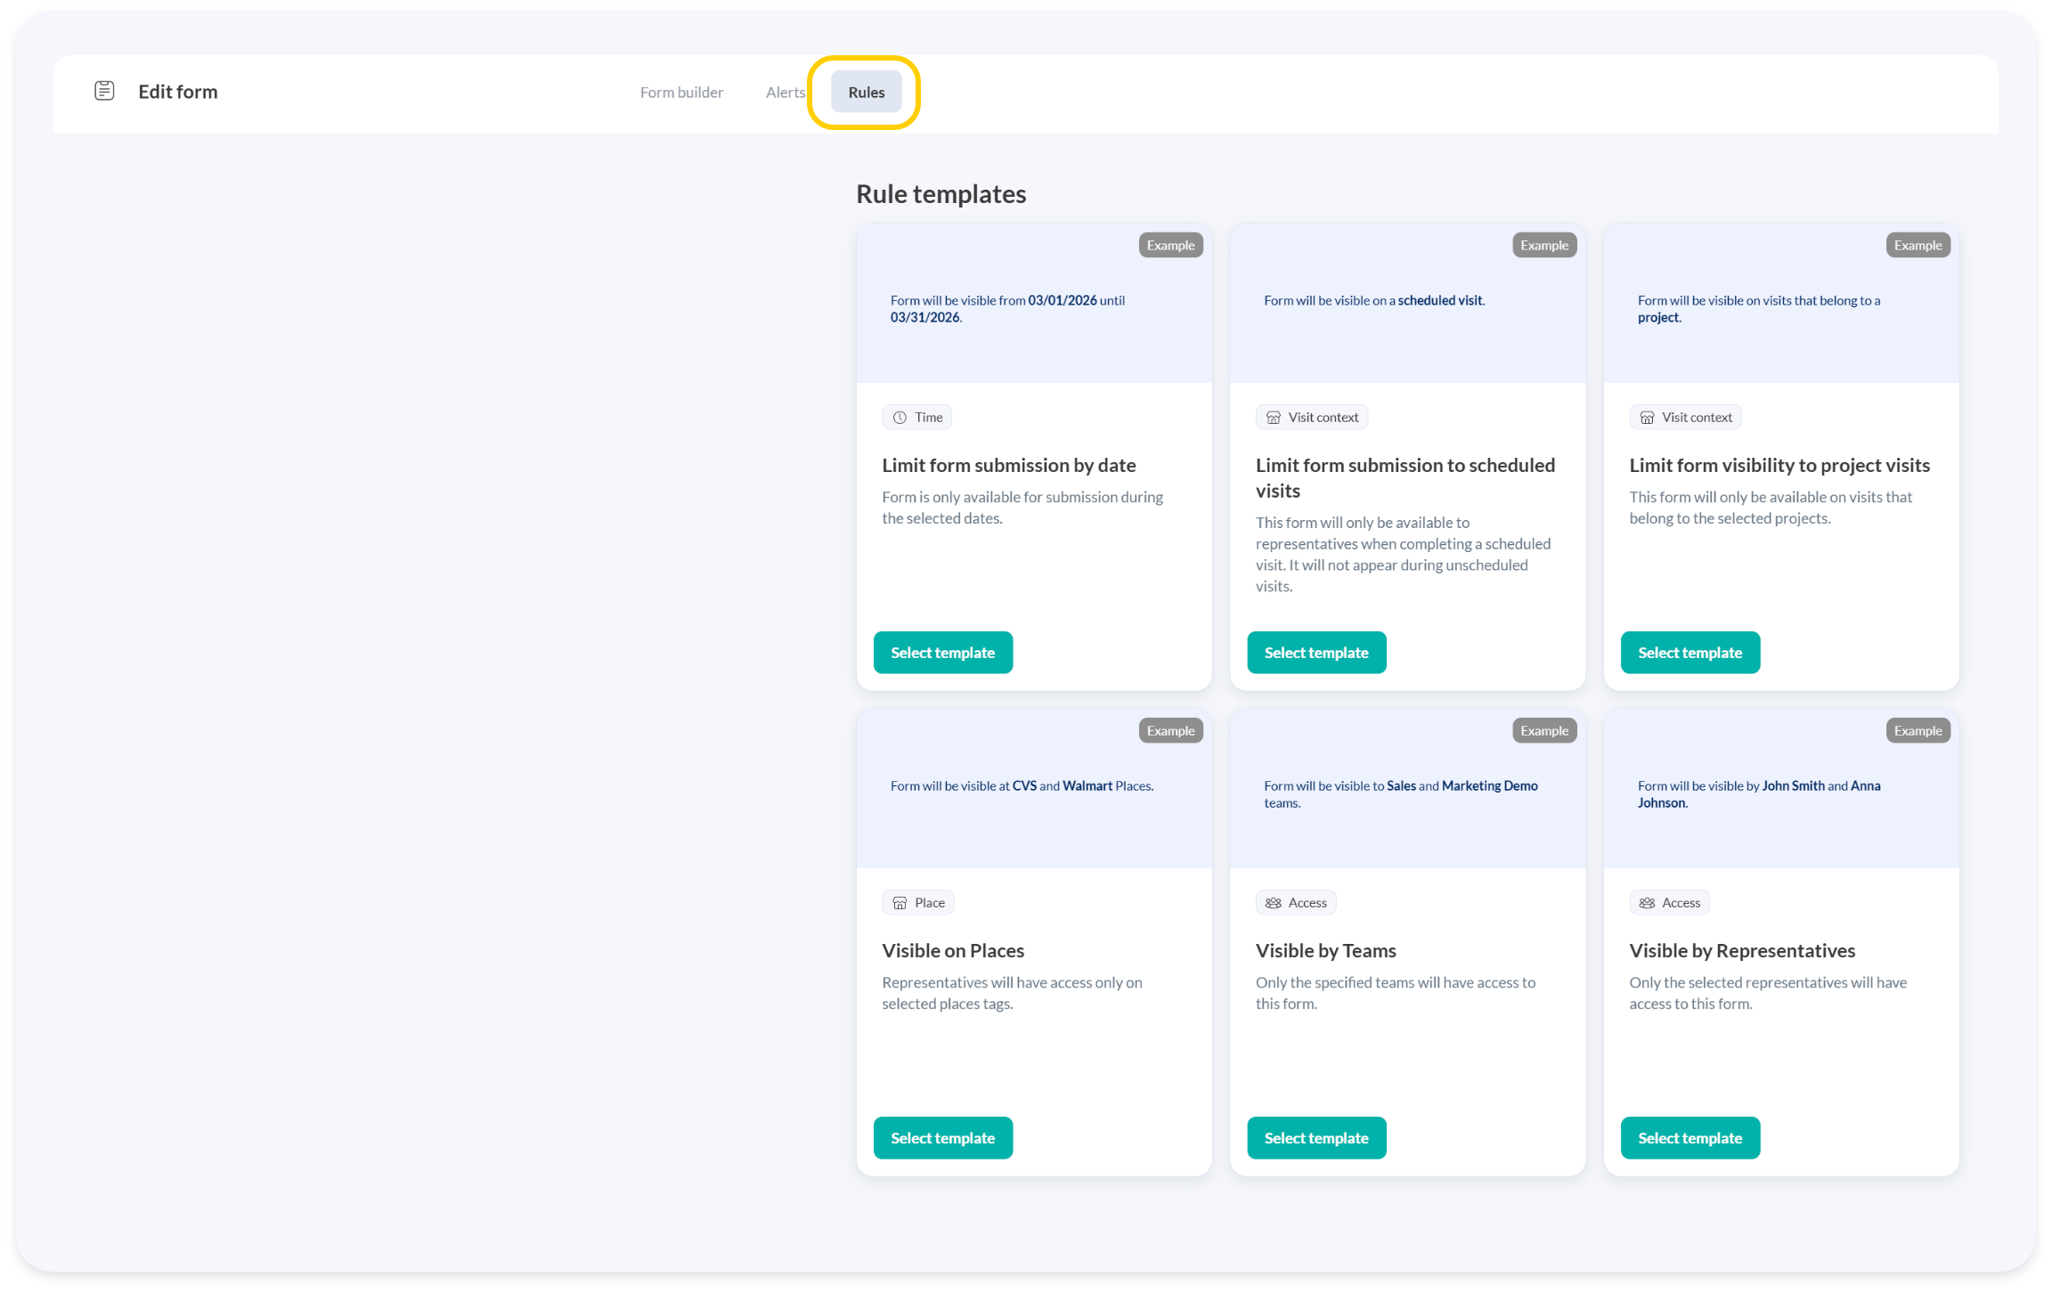This screenshot has width=2052, height=1293.
Task: Click Example badge on Representatives card
Action: [x=1918, y=730]
